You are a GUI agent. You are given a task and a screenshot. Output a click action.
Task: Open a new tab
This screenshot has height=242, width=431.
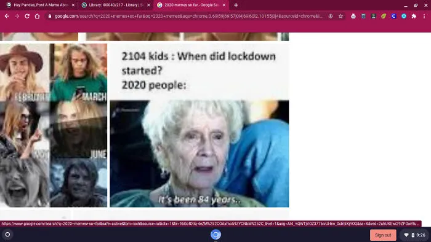(236, 5)
